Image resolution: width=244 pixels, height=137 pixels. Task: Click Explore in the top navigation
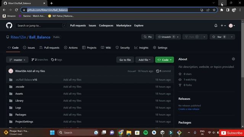[x=139, y=25]
